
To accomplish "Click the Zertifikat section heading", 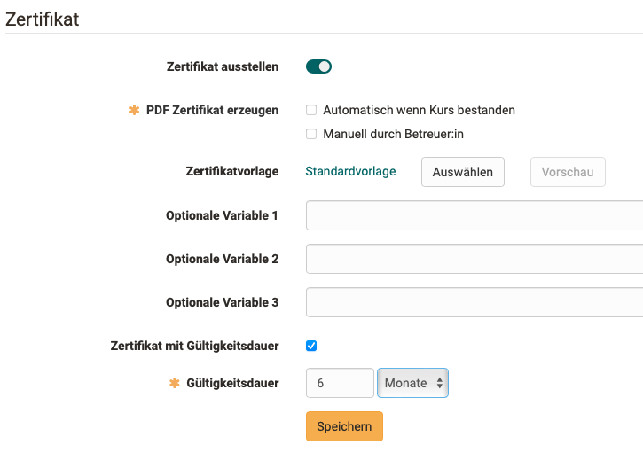I will point(43,19).
